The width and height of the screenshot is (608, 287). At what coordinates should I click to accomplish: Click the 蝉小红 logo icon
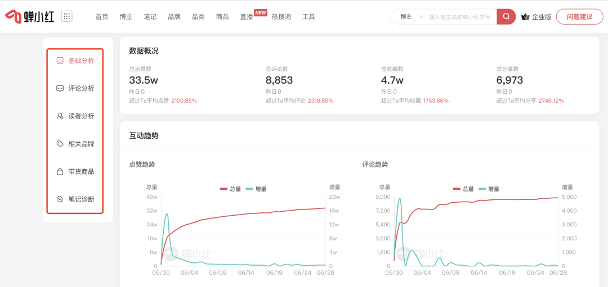14,16
